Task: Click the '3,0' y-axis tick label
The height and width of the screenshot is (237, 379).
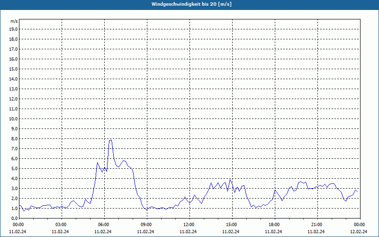Action: (x=14, y=188)
